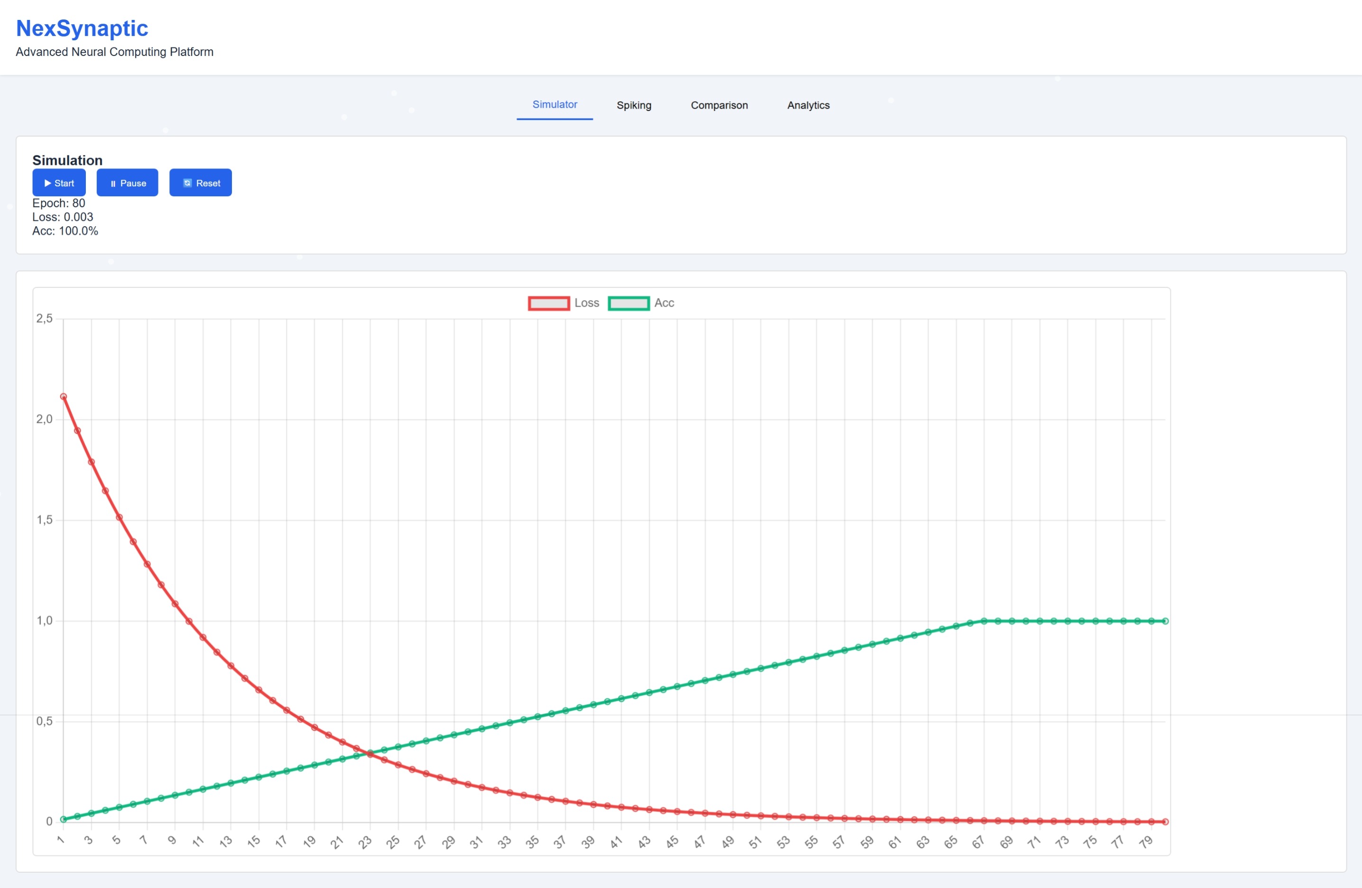This screenshot has width=1362, height=888.
Task: Select the Analytics tab
Action: 808,105
